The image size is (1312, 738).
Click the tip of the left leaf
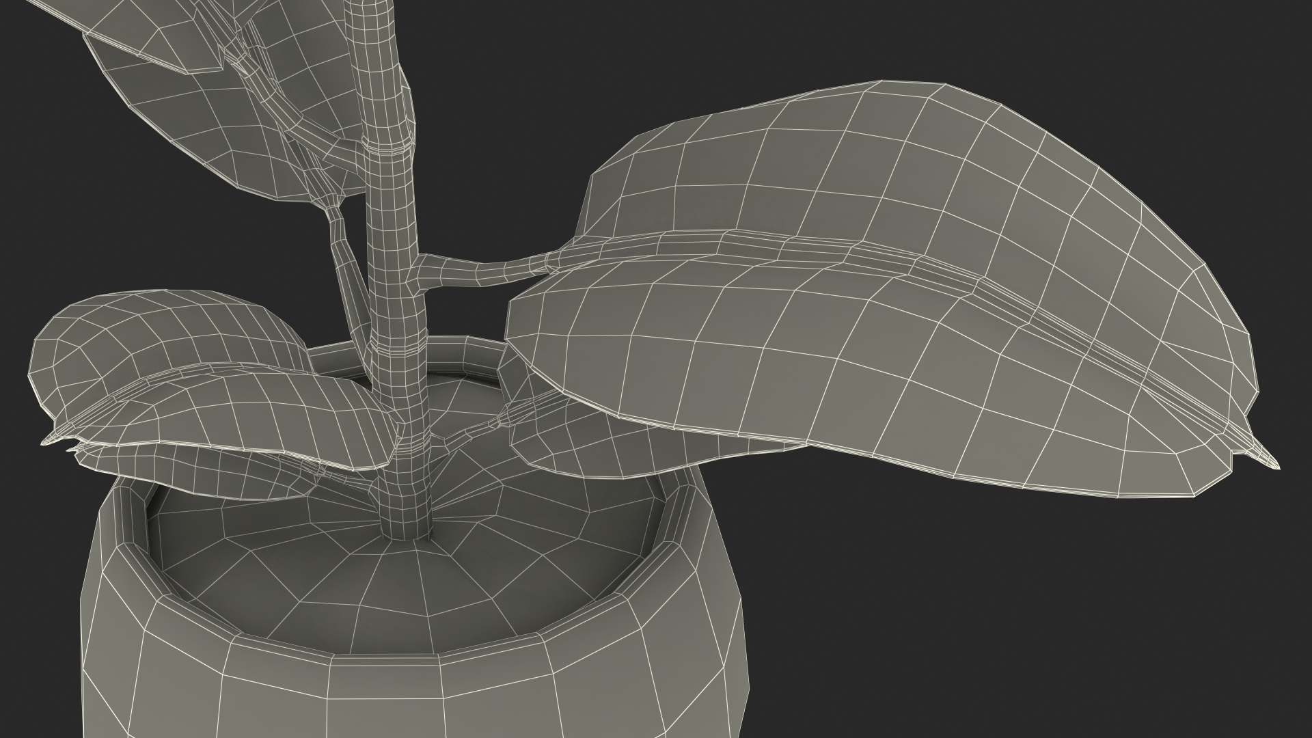pos(49,439)
